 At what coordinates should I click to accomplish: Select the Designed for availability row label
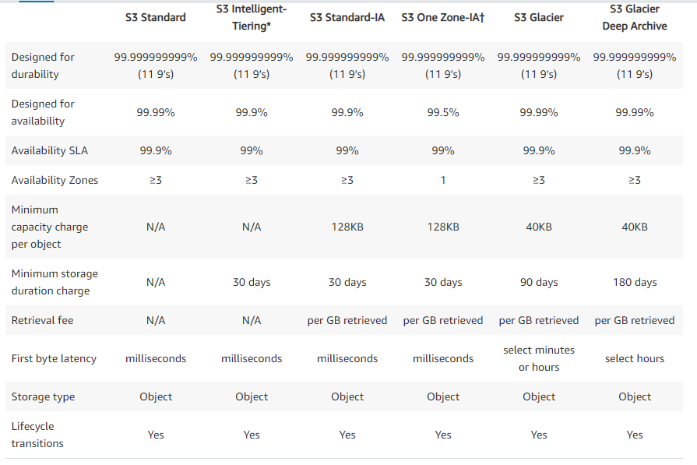[43, 112]
